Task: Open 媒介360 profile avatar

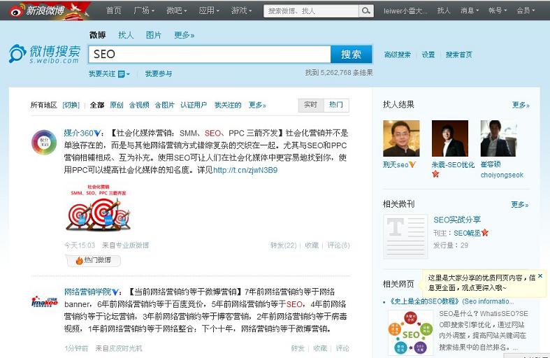Action: tap(44, 142)
